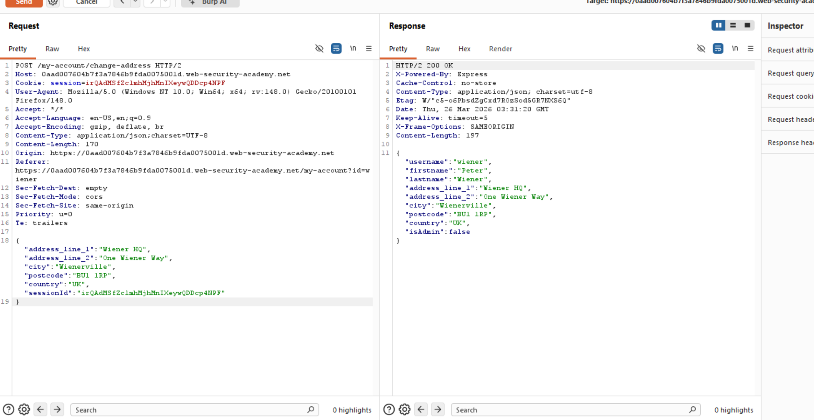
Task: Toggle line wrap icon in Response panel
Action: pyautogui.click(x=718, y=49)
